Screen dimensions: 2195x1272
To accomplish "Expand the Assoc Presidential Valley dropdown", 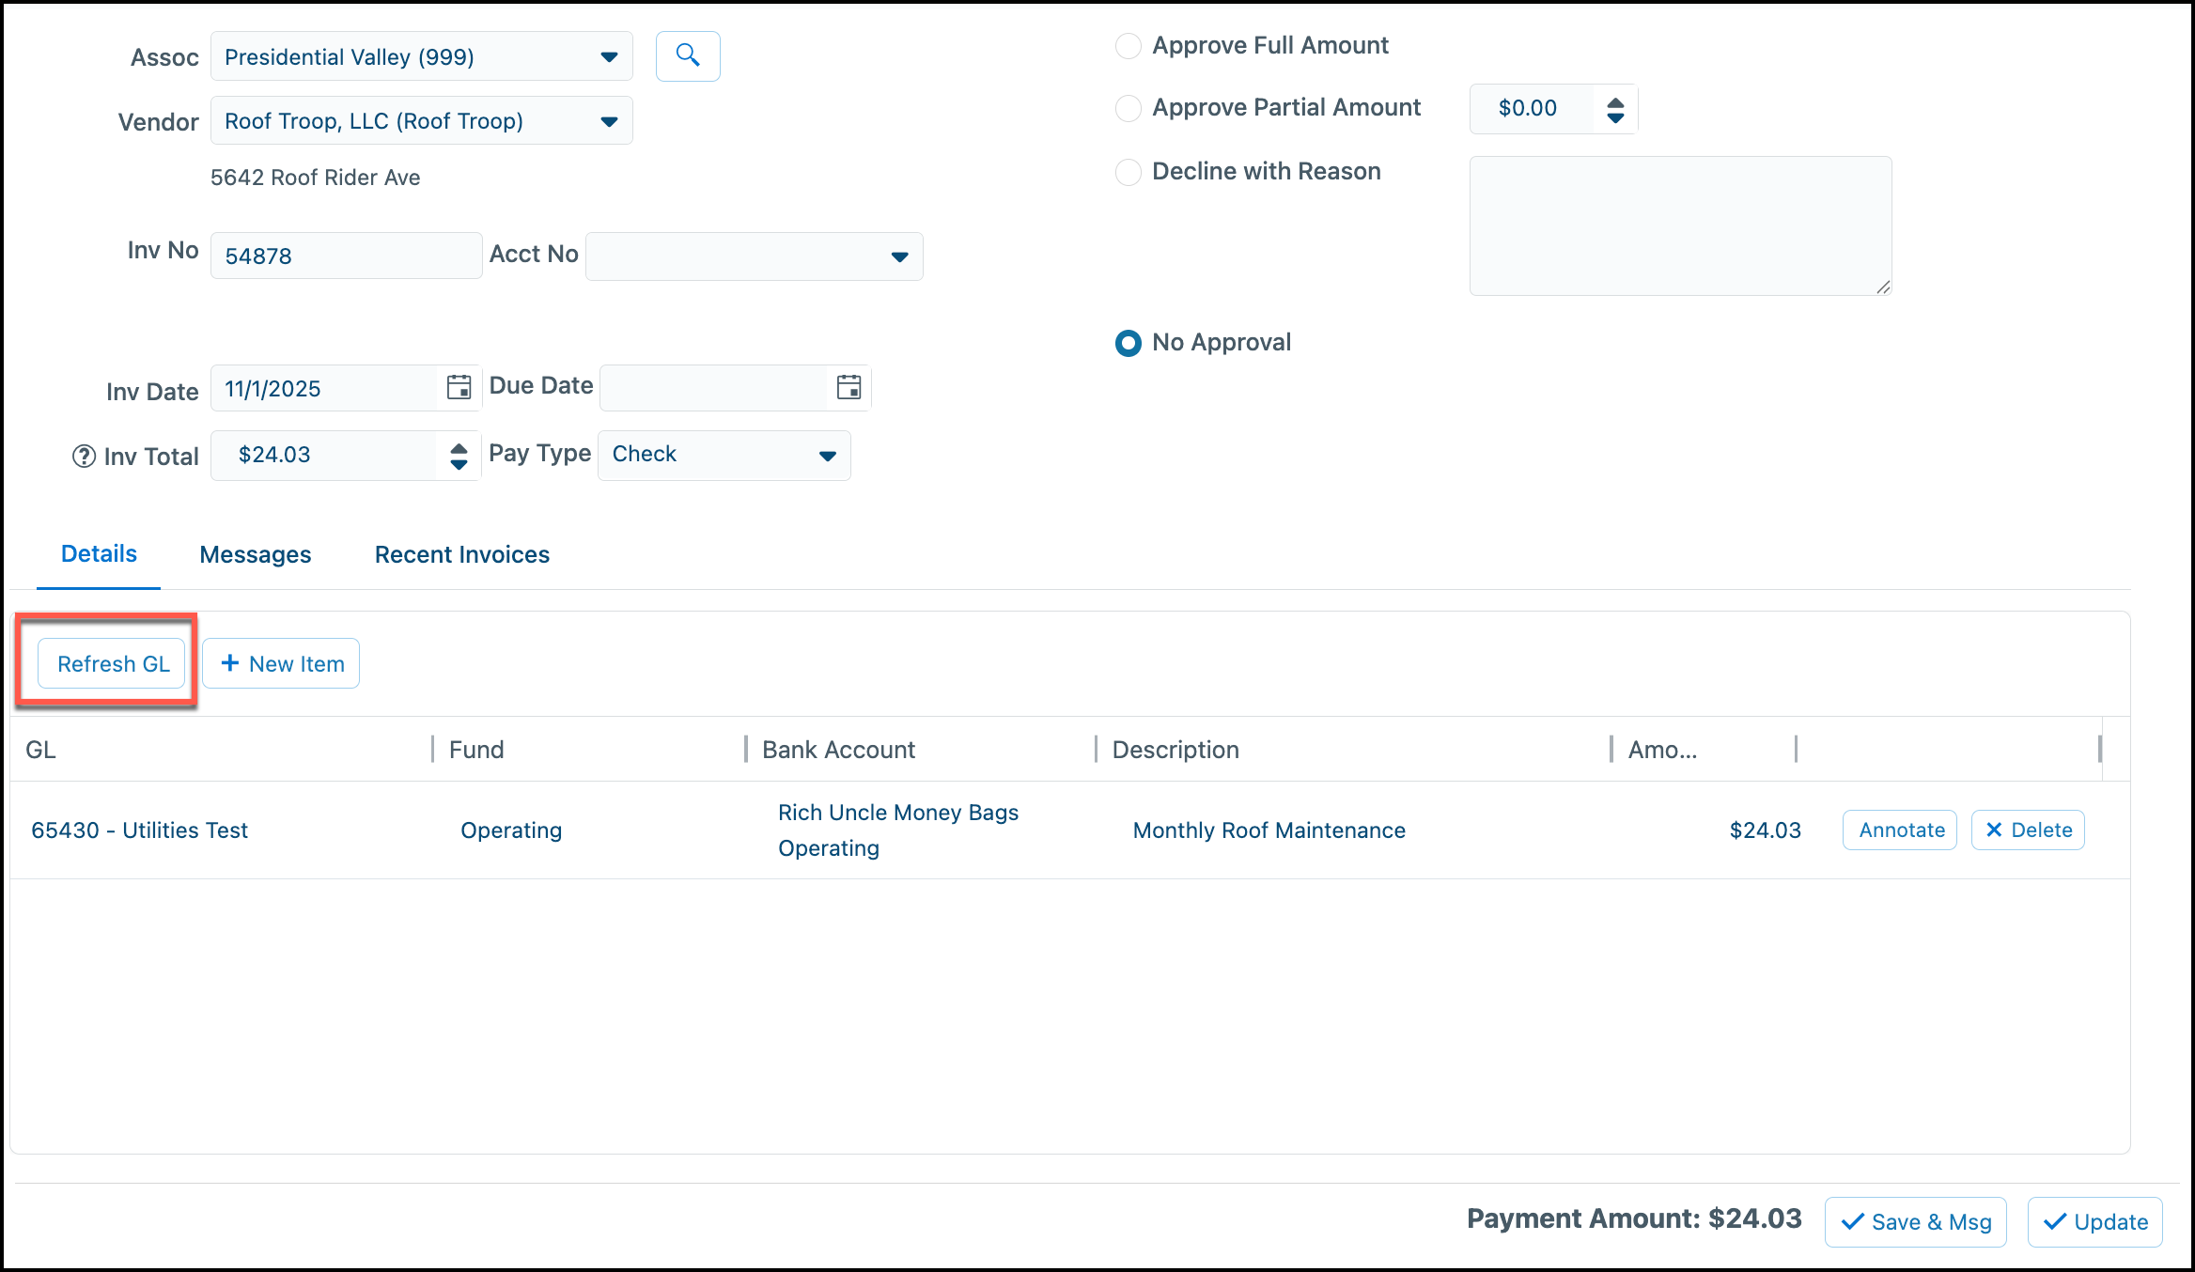I will (609, 57).
